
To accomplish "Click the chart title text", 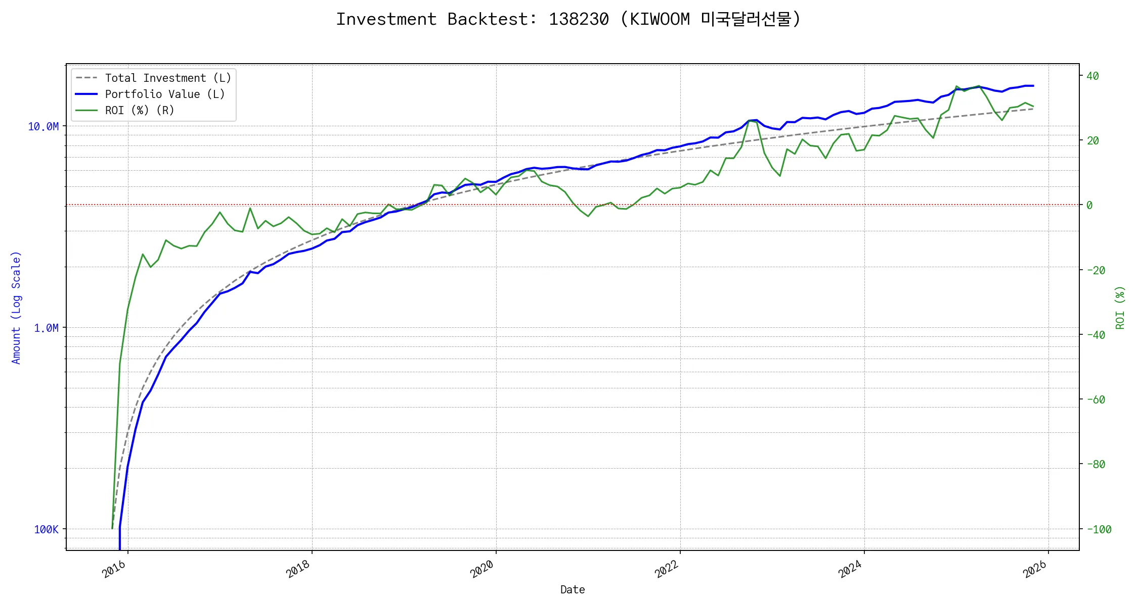I will pos(568,19).
